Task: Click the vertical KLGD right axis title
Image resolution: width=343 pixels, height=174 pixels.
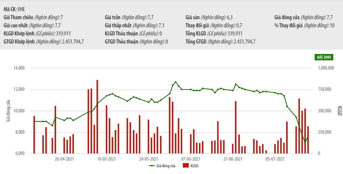Action: click(339, 111)
